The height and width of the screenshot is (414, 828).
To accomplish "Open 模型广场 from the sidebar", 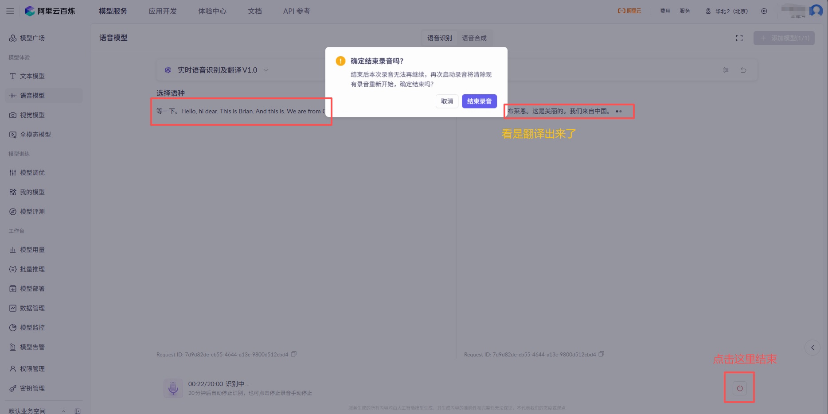I will click(x=31, y=38).
